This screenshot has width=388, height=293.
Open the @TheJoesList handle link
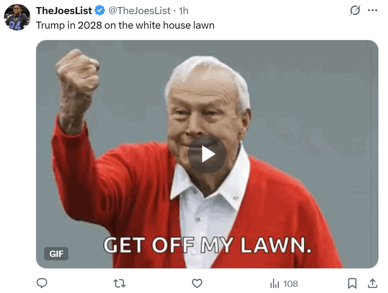click(139, 11)
